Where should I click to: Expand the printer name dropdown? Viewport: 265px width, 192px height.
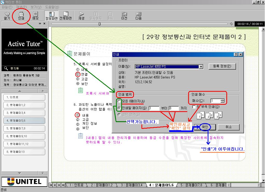201,67
